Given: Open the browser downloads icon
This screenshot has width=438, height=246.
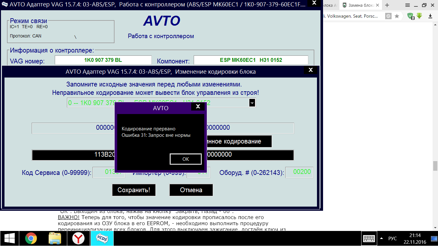Looking at the screenshot, I should 431,16.
